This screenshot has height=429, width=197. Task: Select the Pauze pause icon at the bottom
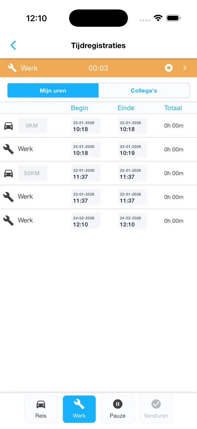[x=117, y=403]
